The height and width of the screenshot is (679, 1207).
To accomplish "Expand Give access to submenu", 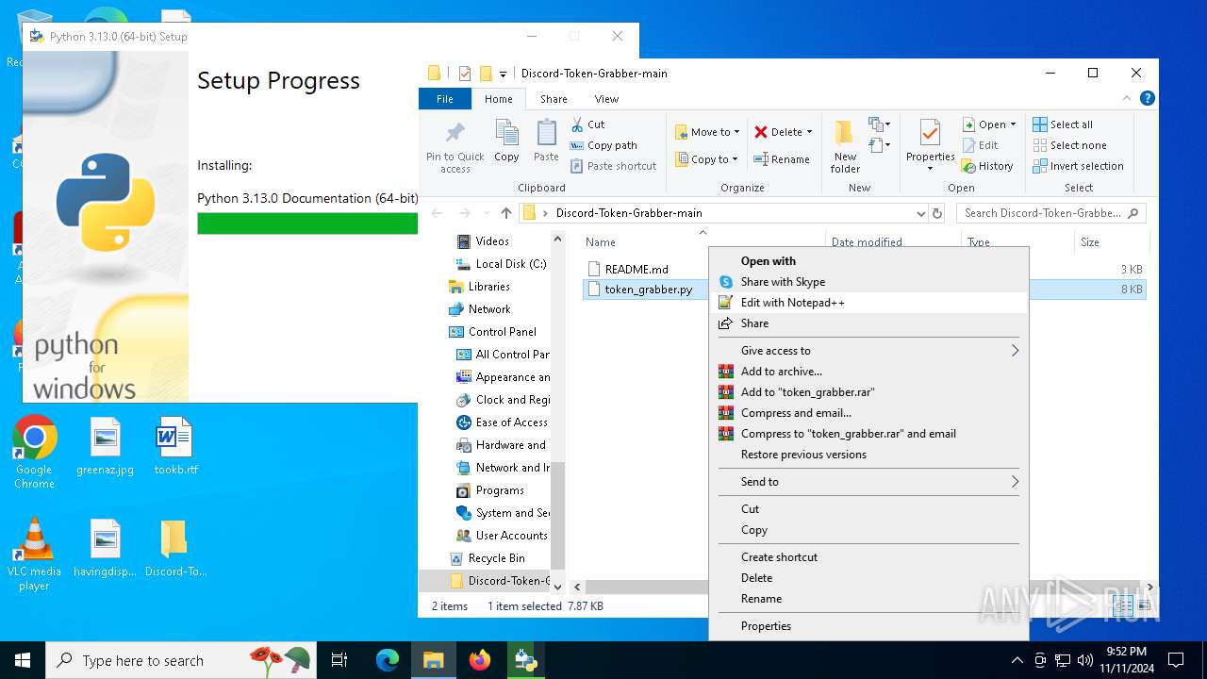I will 868,351.
